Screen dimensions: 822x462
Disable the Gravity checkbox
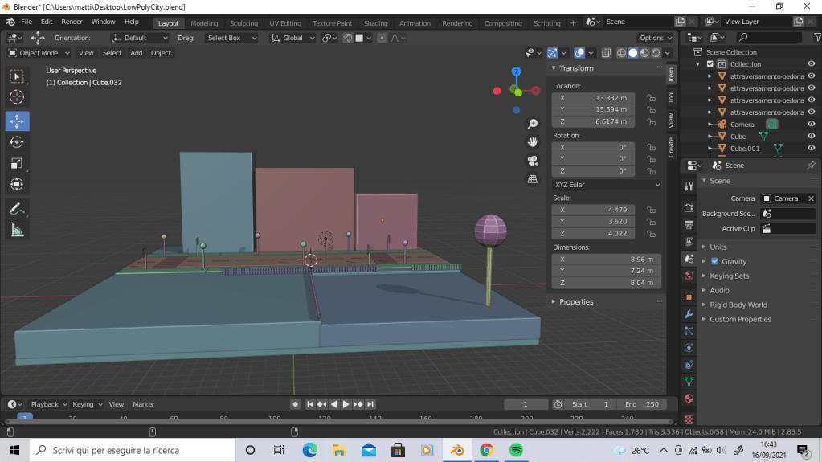point(714,261)
